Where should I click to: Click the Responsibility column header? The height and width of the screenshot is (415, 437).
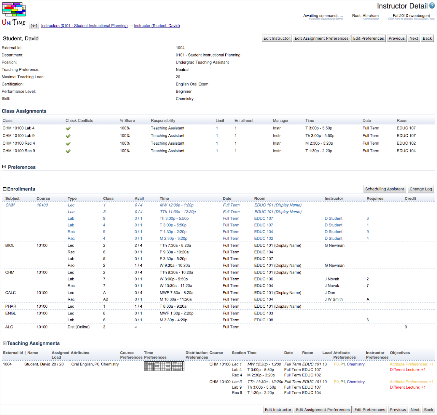163,121
